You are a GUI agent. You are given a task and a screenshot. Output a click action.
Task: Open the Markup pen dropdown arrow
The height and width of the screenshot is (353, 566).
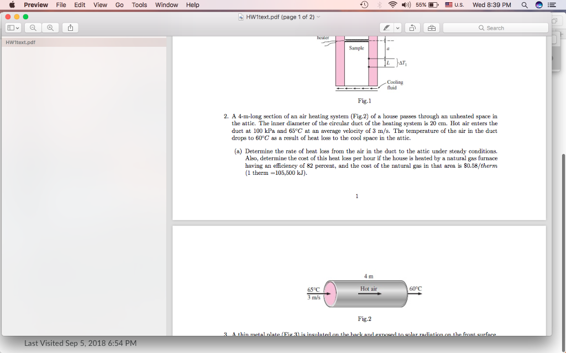pos(398,28)
